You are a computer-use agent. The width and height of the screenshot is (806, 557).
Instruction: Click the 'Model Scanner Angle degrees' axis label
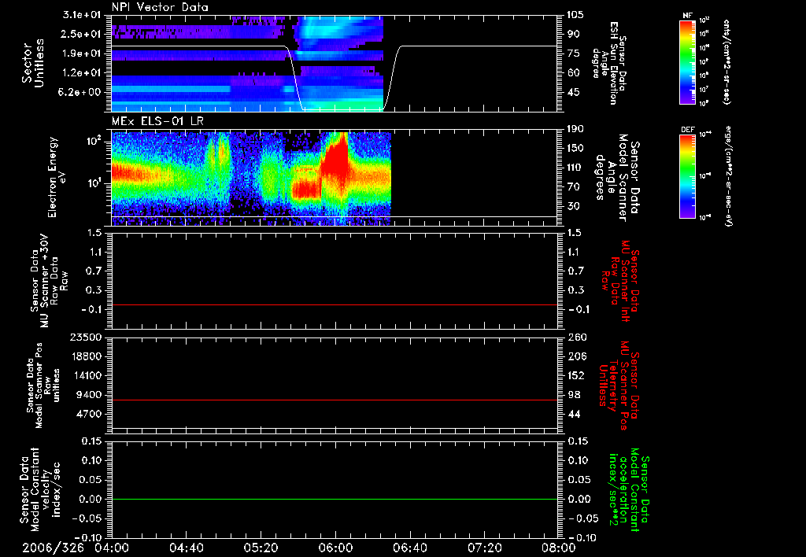(x=616, y=178)
